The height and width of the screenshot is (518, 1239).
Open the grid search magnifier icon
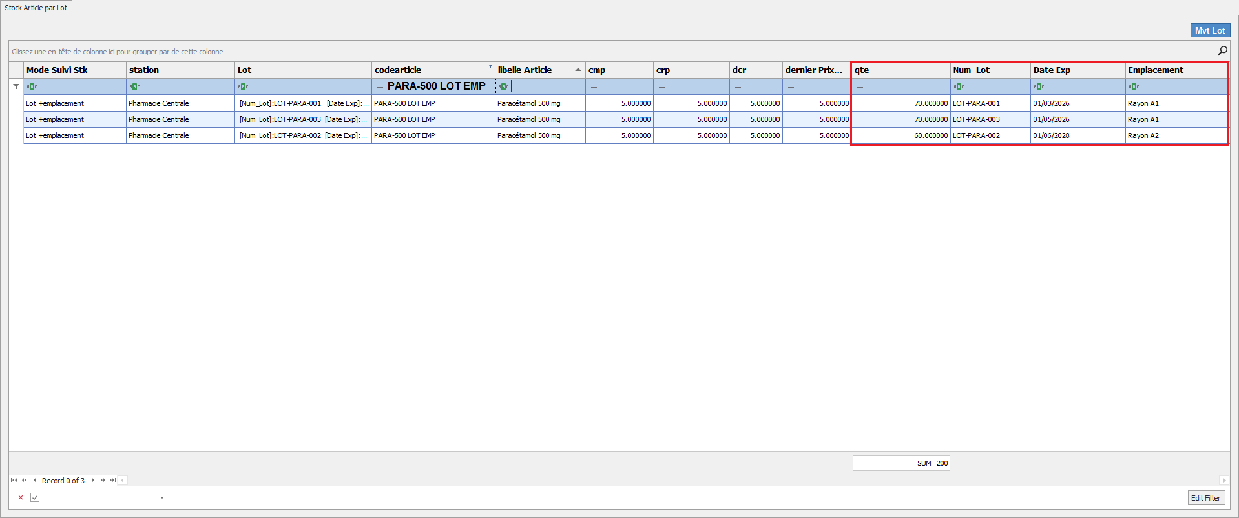tap(1222, 51)
